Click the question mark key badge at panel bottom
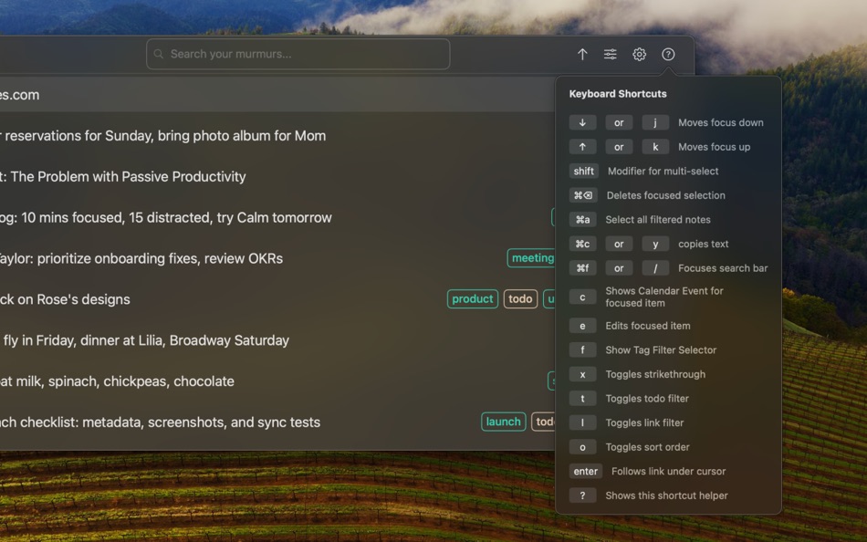Viewport: 867px width, 542px height. pos(582,495)
